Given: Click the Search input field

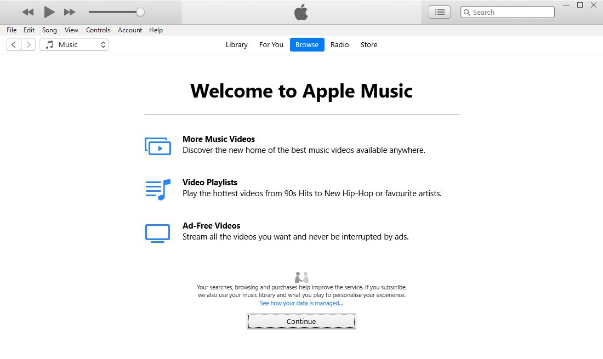Looking at the screenshot, I should pos(507,12).
